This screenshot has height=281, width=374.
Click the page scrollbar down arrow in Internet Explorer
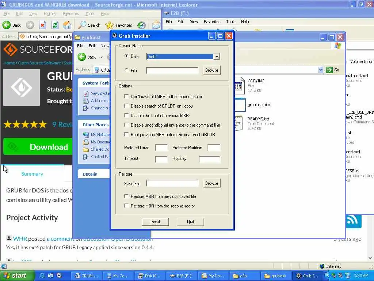pyautogui.click(x=370, y=258)
